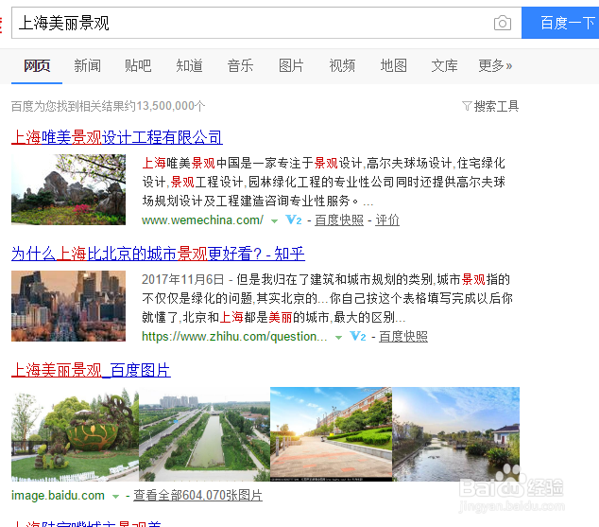
Task: Open the image.baidu.com source link
Action: (58, 495)
